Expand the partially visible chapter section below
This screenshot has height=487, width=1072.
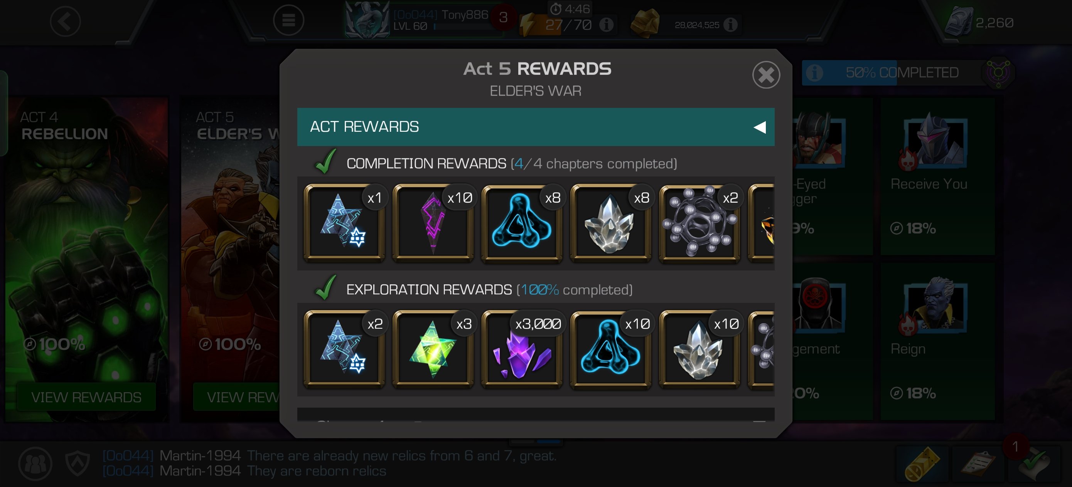coord(536,415)
